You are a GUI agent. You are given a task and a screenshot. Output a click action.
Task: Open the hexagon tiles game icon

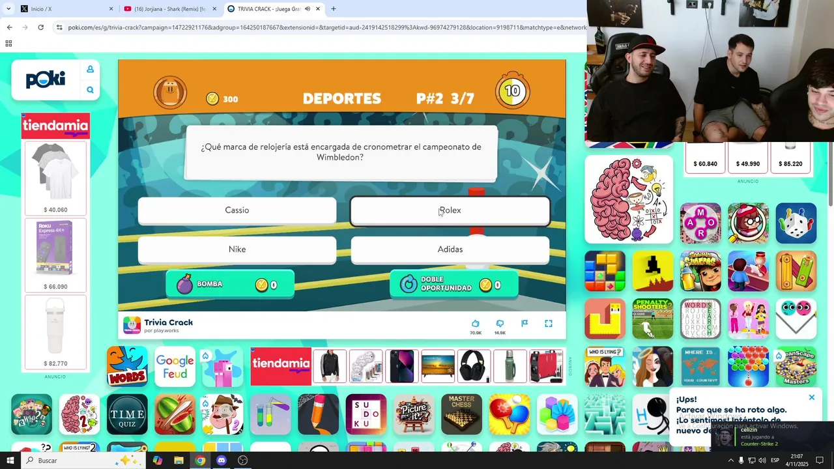point(557,414)
